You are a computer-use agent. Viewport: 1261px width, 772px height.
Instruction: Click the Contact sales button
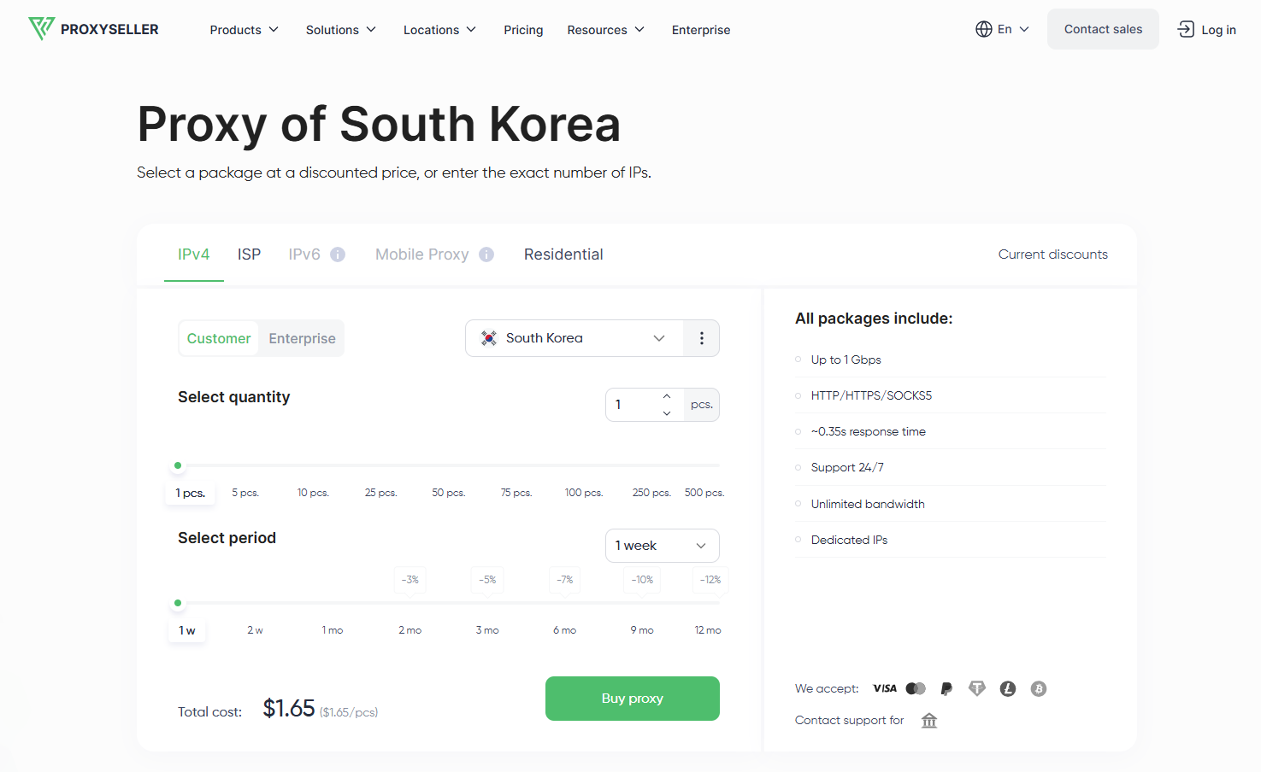tap(1103, 29)
